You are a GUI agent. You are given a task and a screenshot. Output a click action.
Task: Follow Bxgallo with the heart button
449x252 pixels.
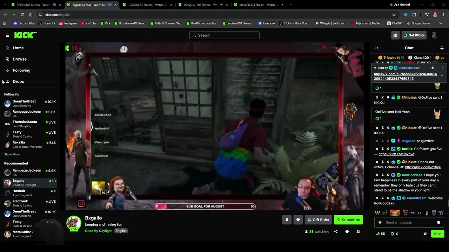(x=298, y=220)
